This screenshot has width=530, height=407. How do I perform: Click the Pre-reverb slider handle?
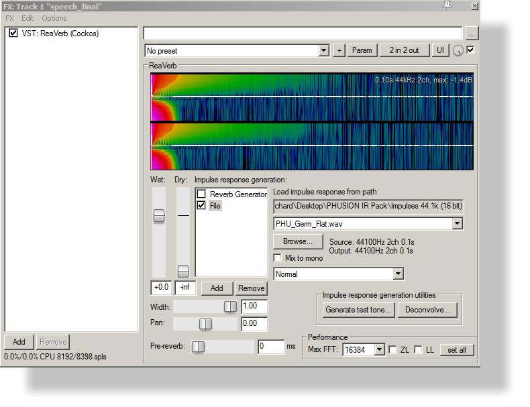pos(198,347)
